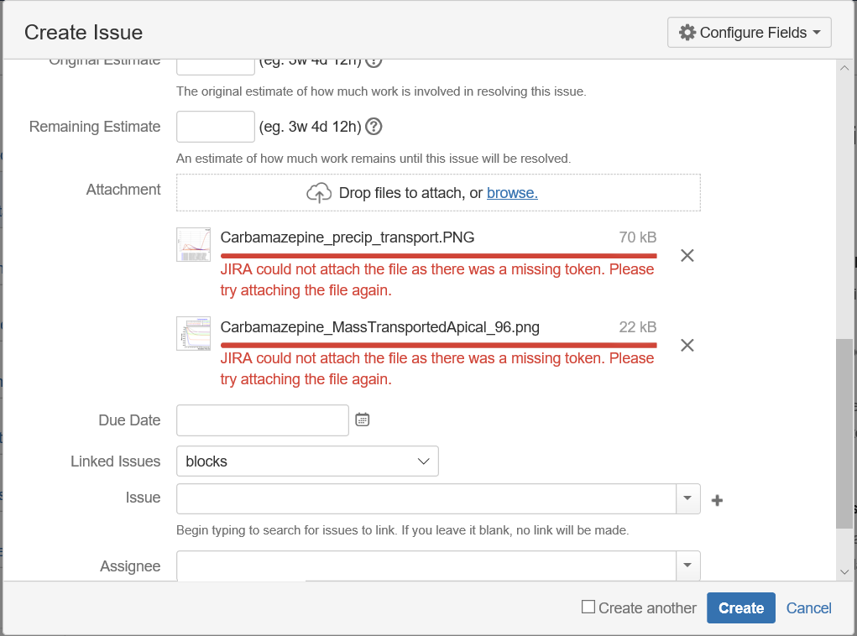Click the Linked Issues label
The height and width of the screenshot is (636, 857).
pyautogui.click(x=115, y=461)
